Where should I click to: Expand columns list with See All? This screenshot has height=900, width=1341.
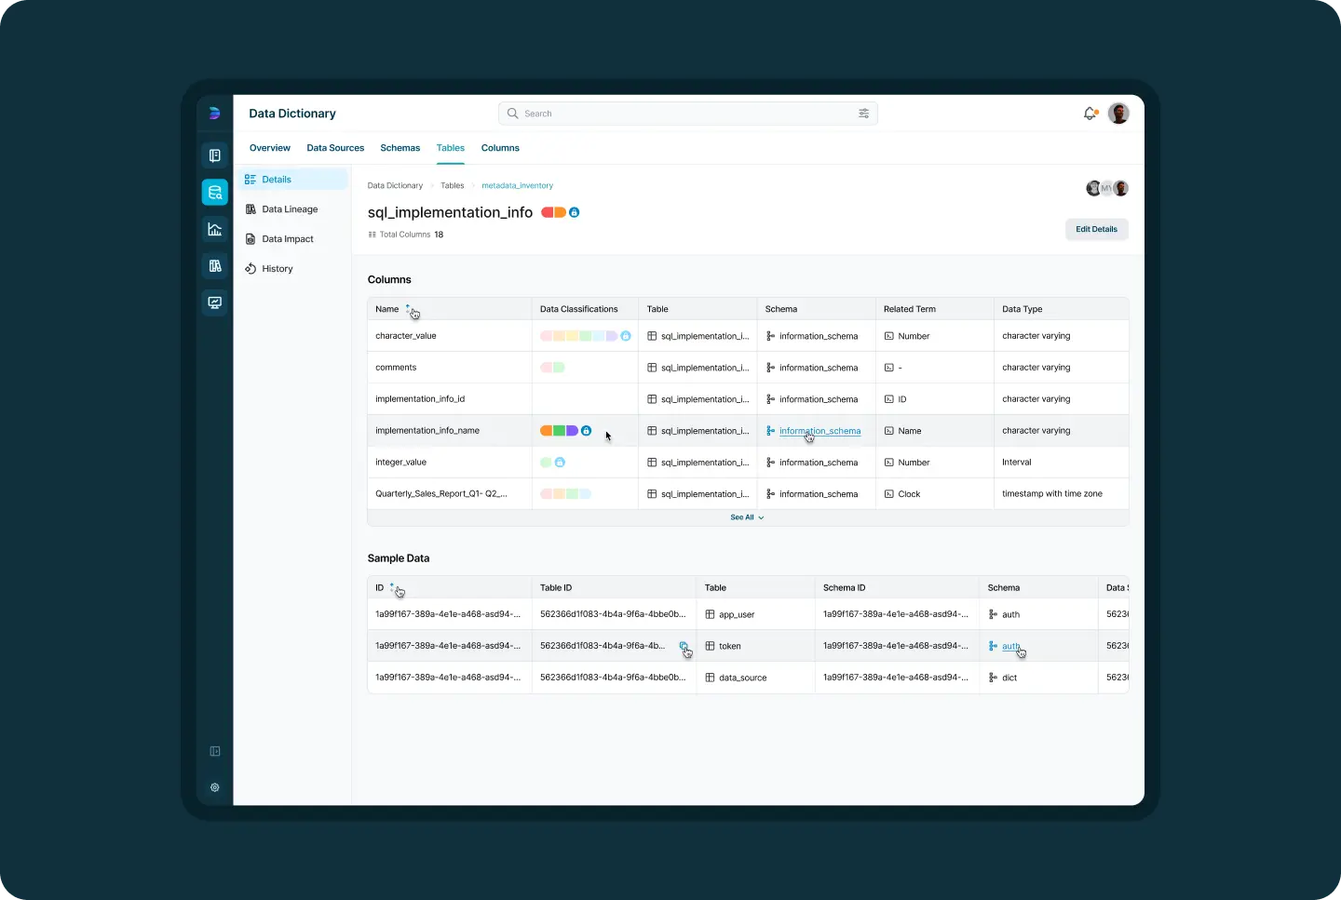(747, 517)
